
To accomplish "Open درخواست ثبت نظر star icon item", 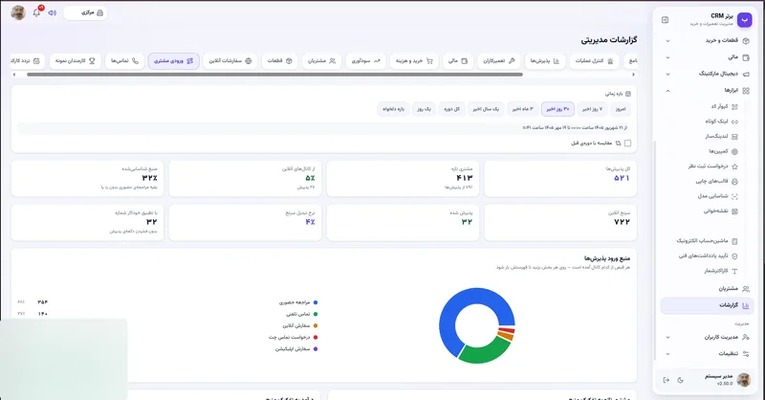I will pyautogui.click(x=712, y=167).
